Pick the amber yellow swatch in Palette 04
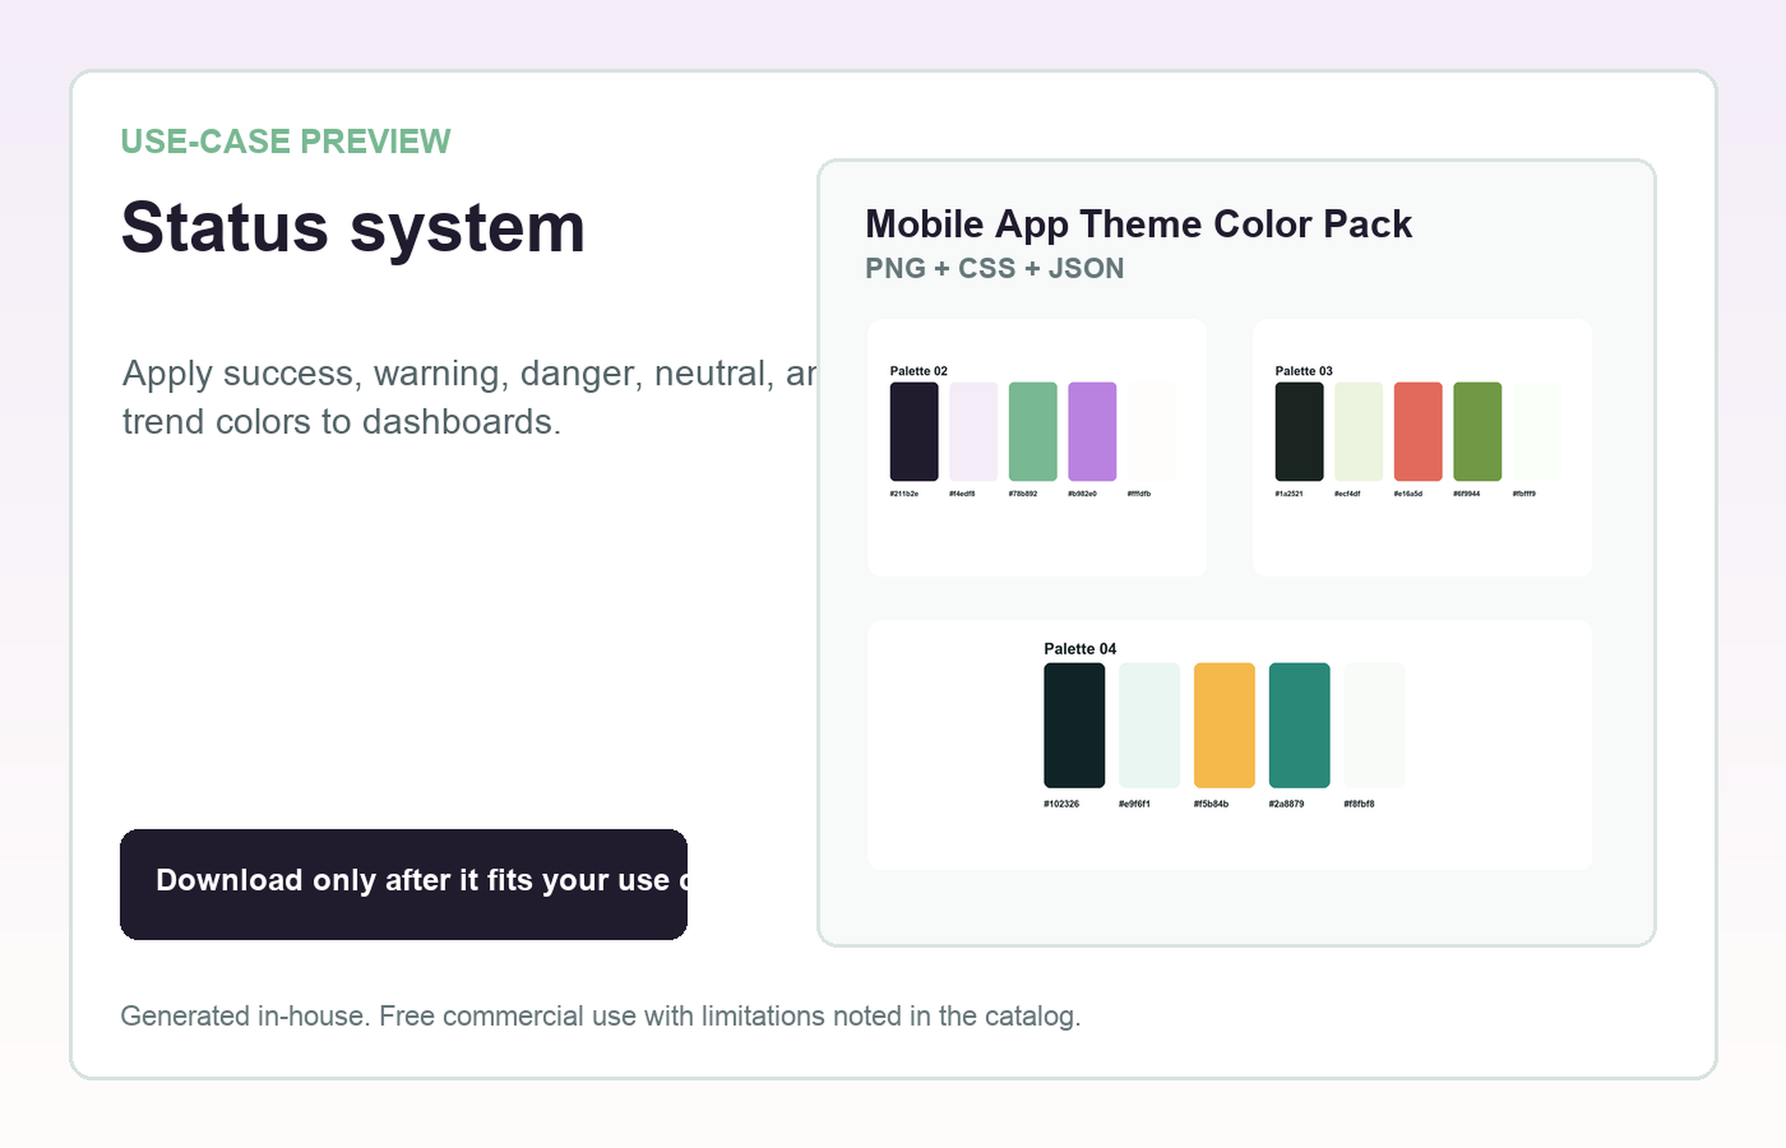The width and height of the screenshot is (1786, 1148). coord(1225,725)
